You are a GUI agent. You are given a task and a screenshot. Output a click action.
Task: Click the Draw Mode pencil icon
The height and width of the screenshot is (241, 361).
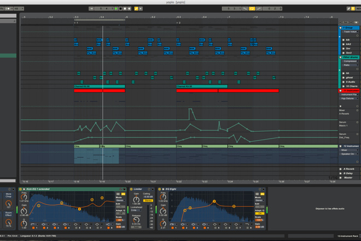click(349, 9)
